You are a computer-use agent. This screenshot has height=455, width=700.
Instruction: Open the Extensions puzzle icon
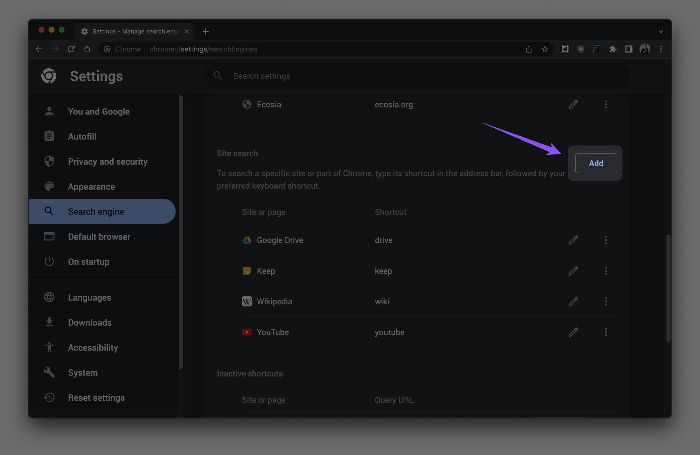(612, 49)
